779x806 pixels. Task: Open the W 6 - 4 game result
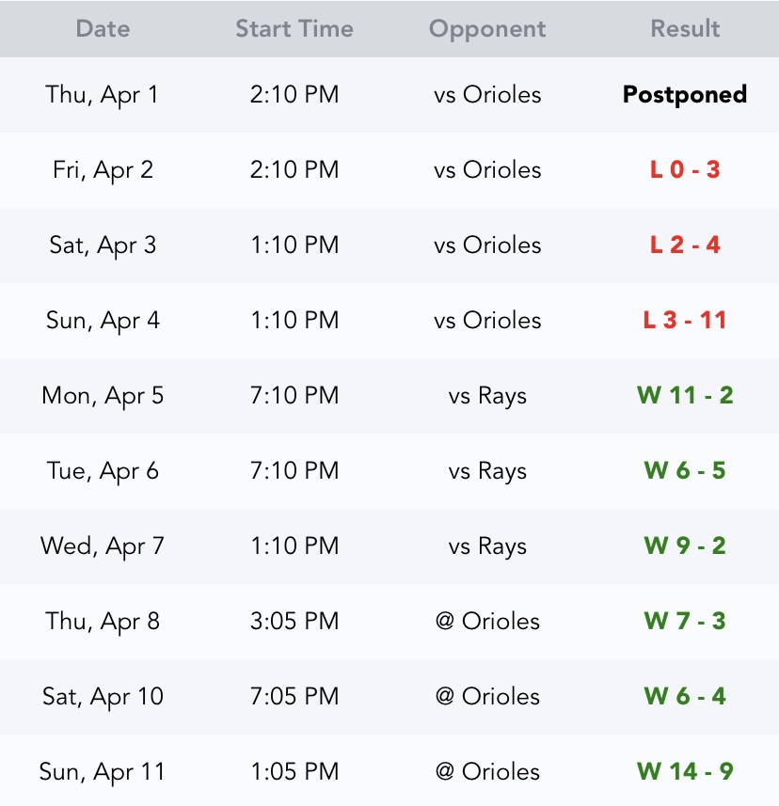point(685,696)
